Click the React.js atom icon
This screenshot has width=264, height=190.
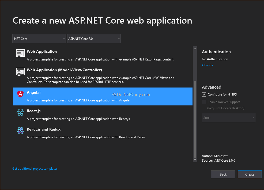coord(20,112)
